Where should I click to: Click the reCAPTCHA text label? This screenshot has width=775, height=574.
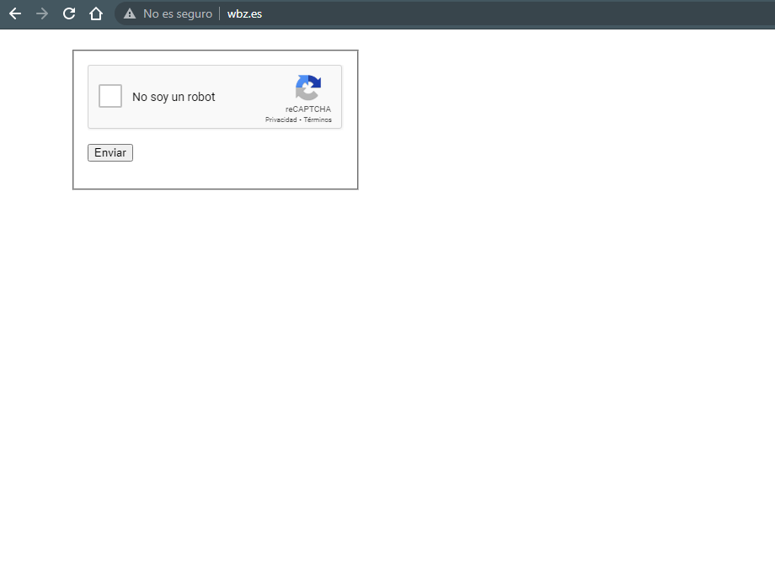(308, 109)
